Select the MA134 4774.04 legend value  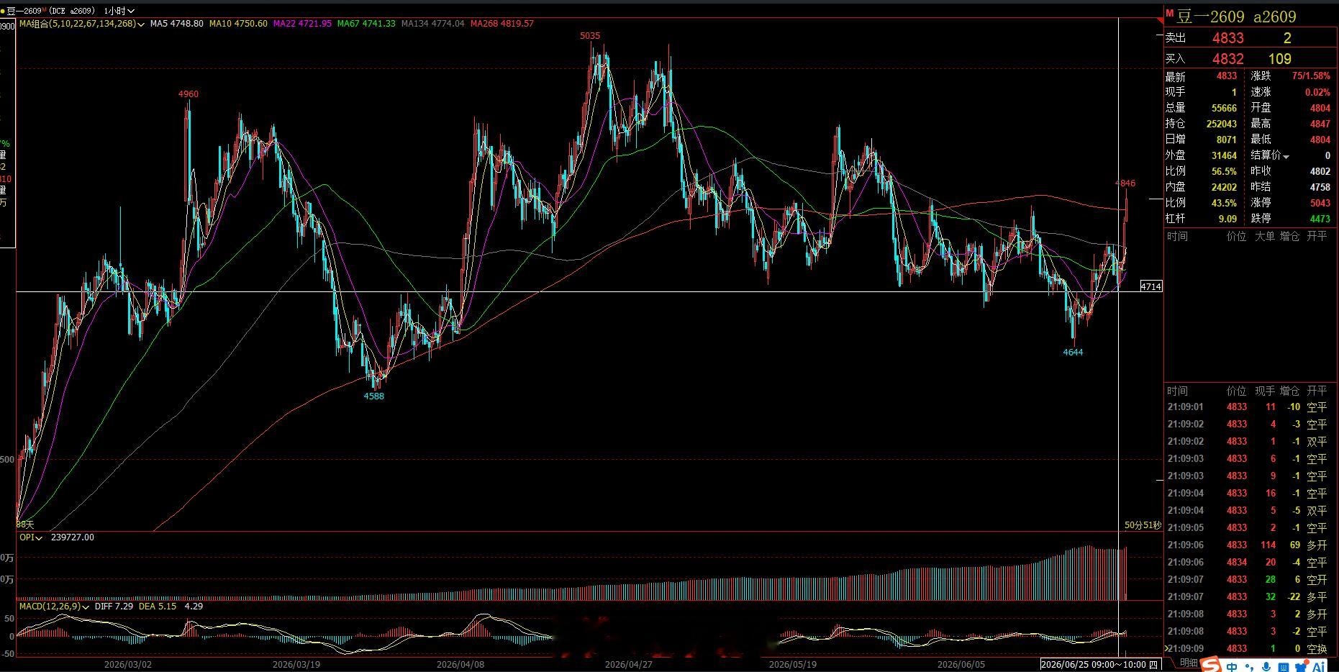433,24
